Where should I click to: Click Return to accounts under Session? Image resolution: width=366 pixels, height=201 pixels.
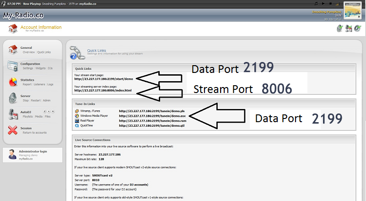pyautogui.click(x=35, y=133)
